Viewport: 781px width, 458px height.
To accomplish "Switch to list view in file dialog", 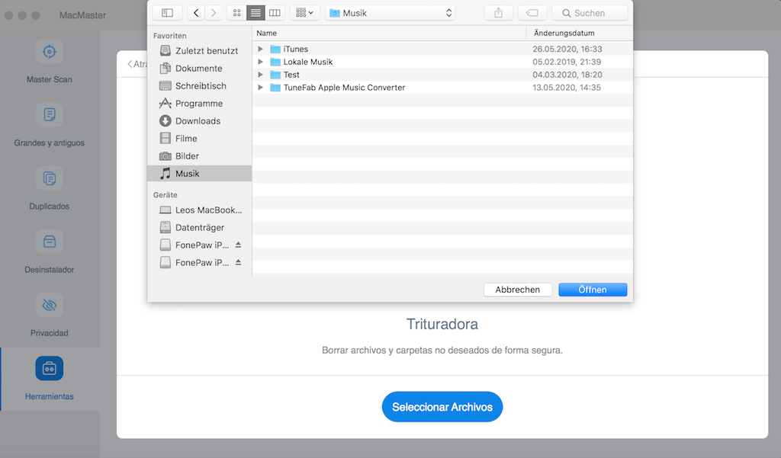I will click(256, 13).
